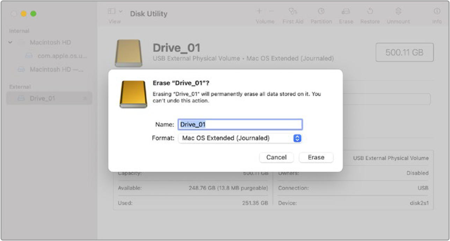Screen dimensions: 450x241
Task: Focus the Name field containing Drive_01
Action: pyautogui.click(x=240, y=124)
